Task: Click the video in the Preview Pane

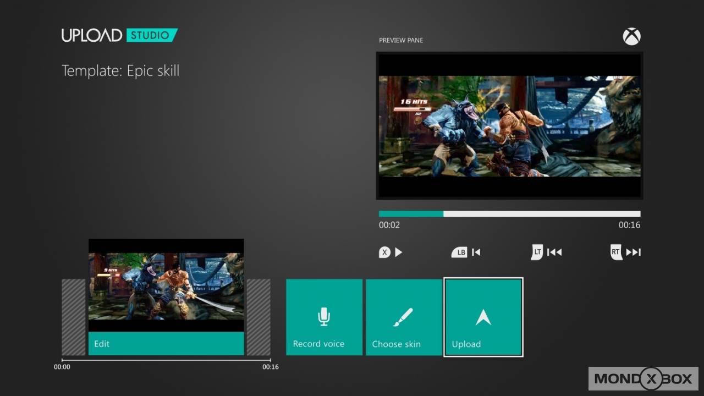Action: pyautogui.click(x=509, y=126)
